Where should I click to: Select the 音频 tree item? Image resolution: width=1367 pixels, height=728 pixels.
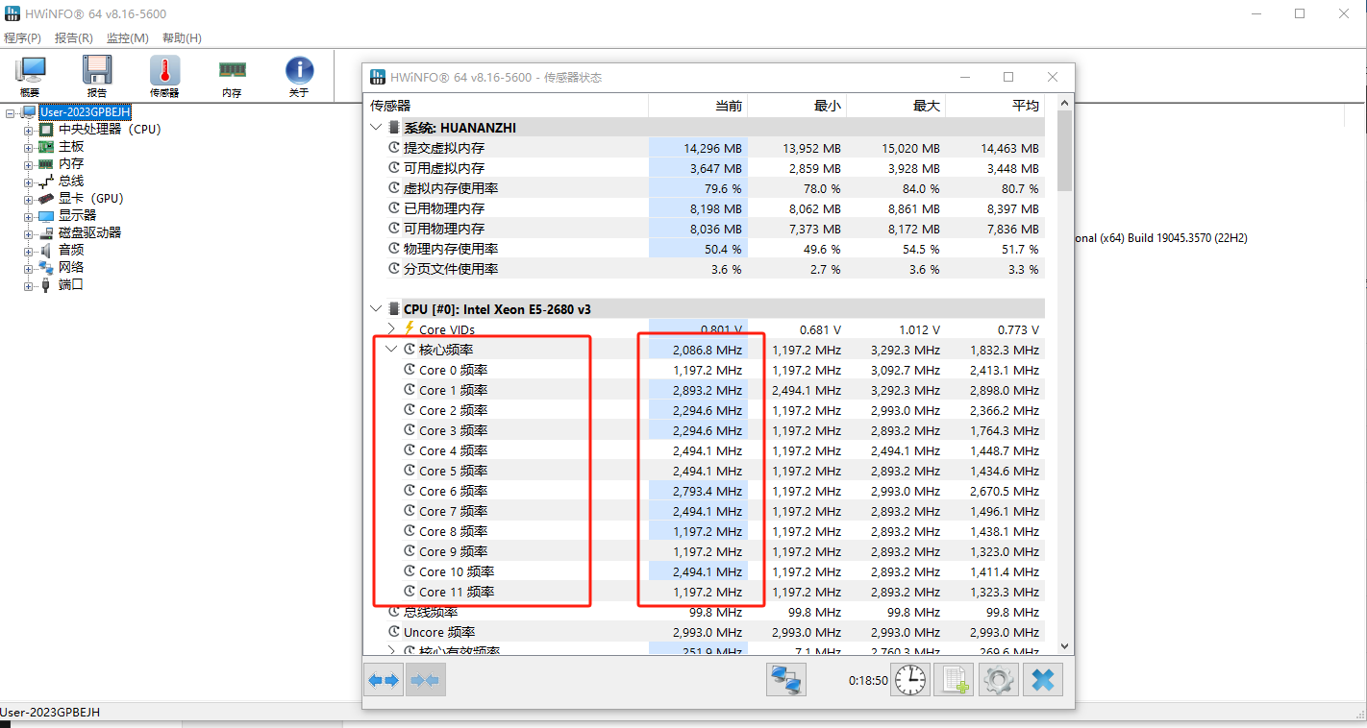(x=71, y=250)
